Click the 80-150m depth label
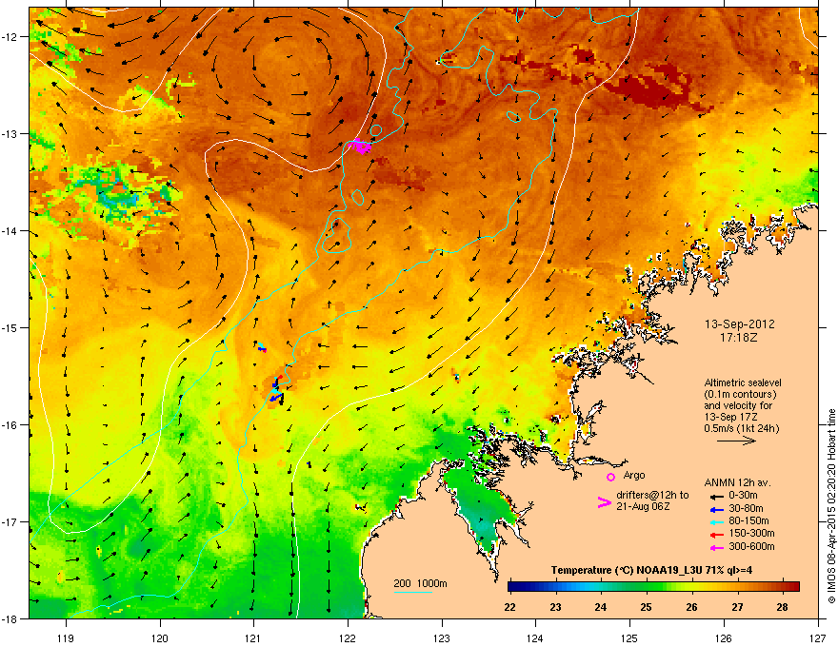The height and width of the screenshot is (647, 838). point(748,521)
